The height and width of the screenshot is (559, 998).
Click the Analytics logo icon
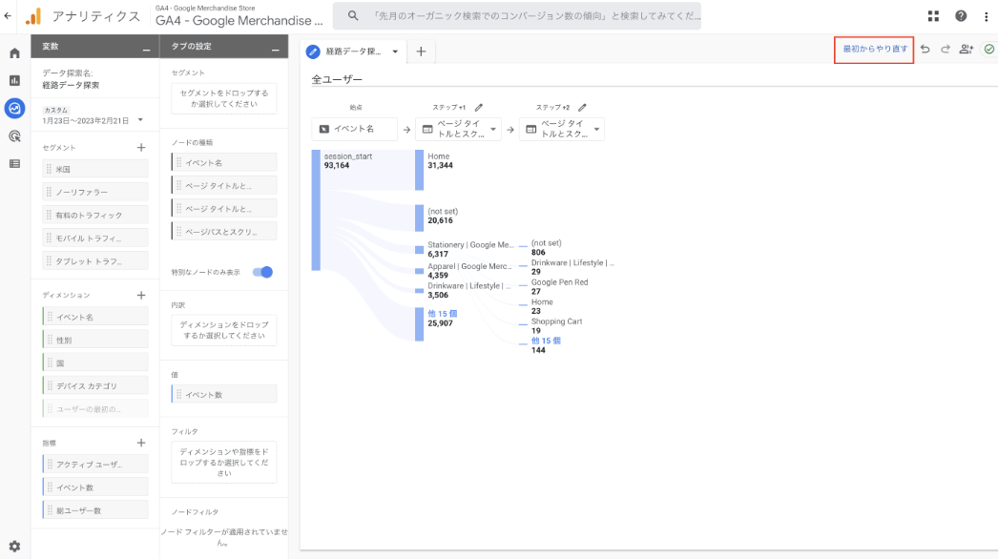point(33,16)
